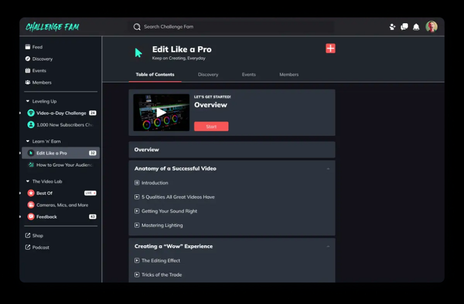Select the Table of Contents tab
This screenshot has height=304, width=464.
coord(155,74)
